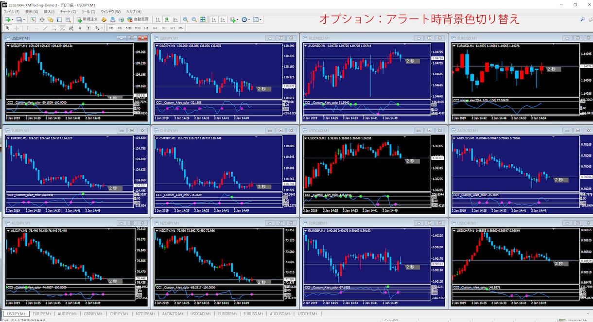Select the arrows drawing tool
The height and width of the screenshot is (322, 593).
click(x=97, y=28)
